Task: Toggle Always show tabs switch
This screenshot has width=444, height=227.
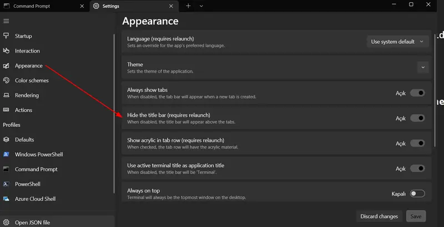Action: [417, 93]
